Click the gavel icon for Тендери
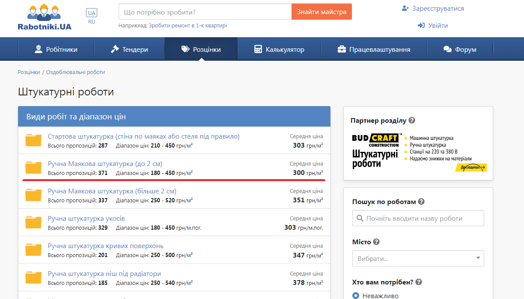The height and width of the screenshot is (299, 524). click(x=115, y=49)
